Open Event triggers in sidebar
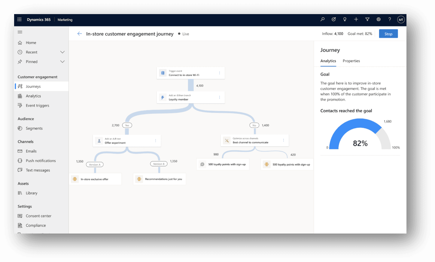This screenshot has width=435, height=262. coord(37,106)
